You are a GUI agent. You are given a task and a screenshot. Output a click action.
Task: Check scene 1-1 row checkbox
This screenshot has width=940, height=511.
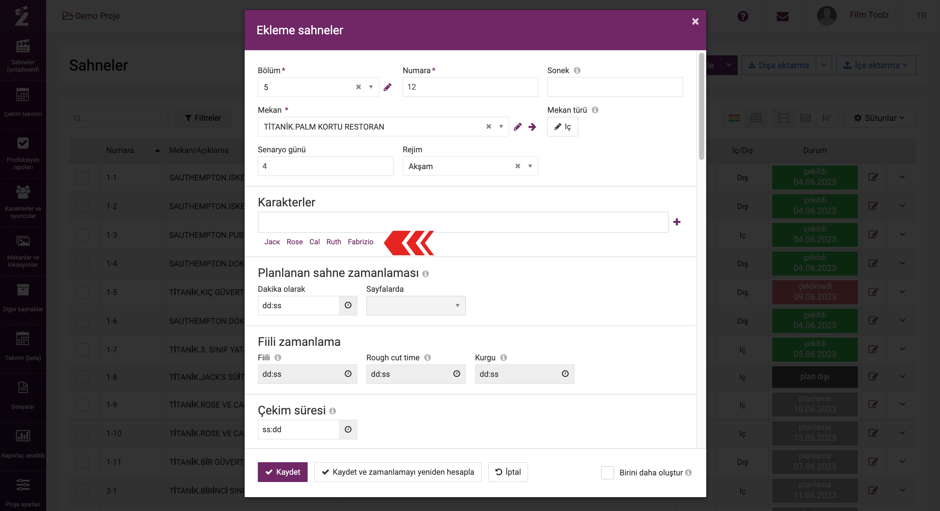click(82, 177)
